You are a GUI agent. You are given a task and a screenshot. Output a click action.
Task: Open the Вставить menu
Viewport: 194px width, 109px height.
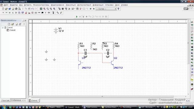28,5
